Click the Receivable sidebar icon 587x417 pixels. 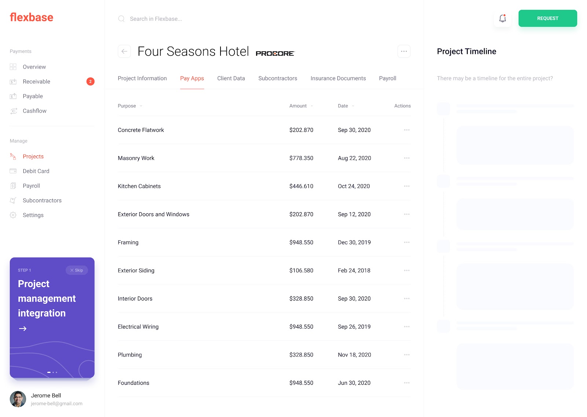[13, 81]
